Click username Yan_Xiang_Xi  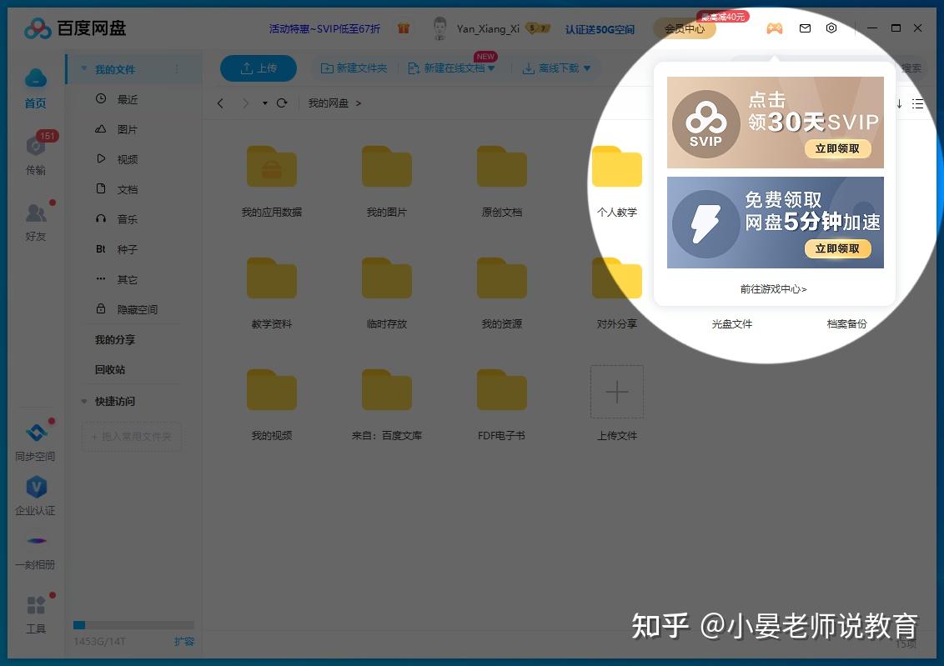coord(488,29)
